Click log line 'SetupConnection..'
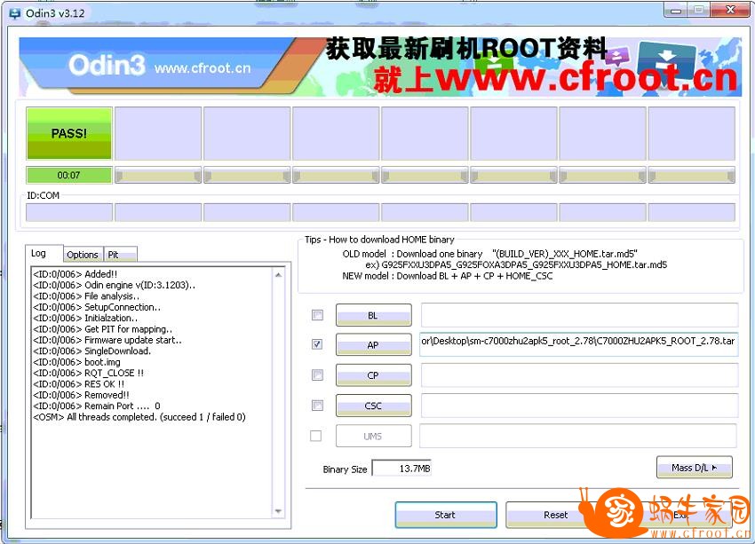The width and height of the screenshot is (755, 544). (97, 307)
